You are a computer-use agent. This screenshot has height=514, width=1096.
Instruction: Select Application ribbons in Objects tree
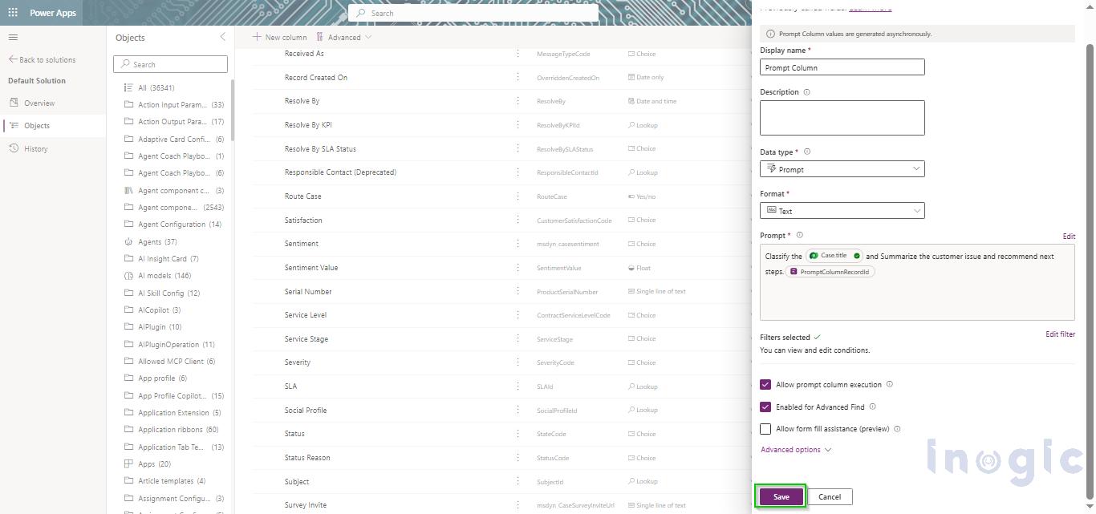[178, 430]
